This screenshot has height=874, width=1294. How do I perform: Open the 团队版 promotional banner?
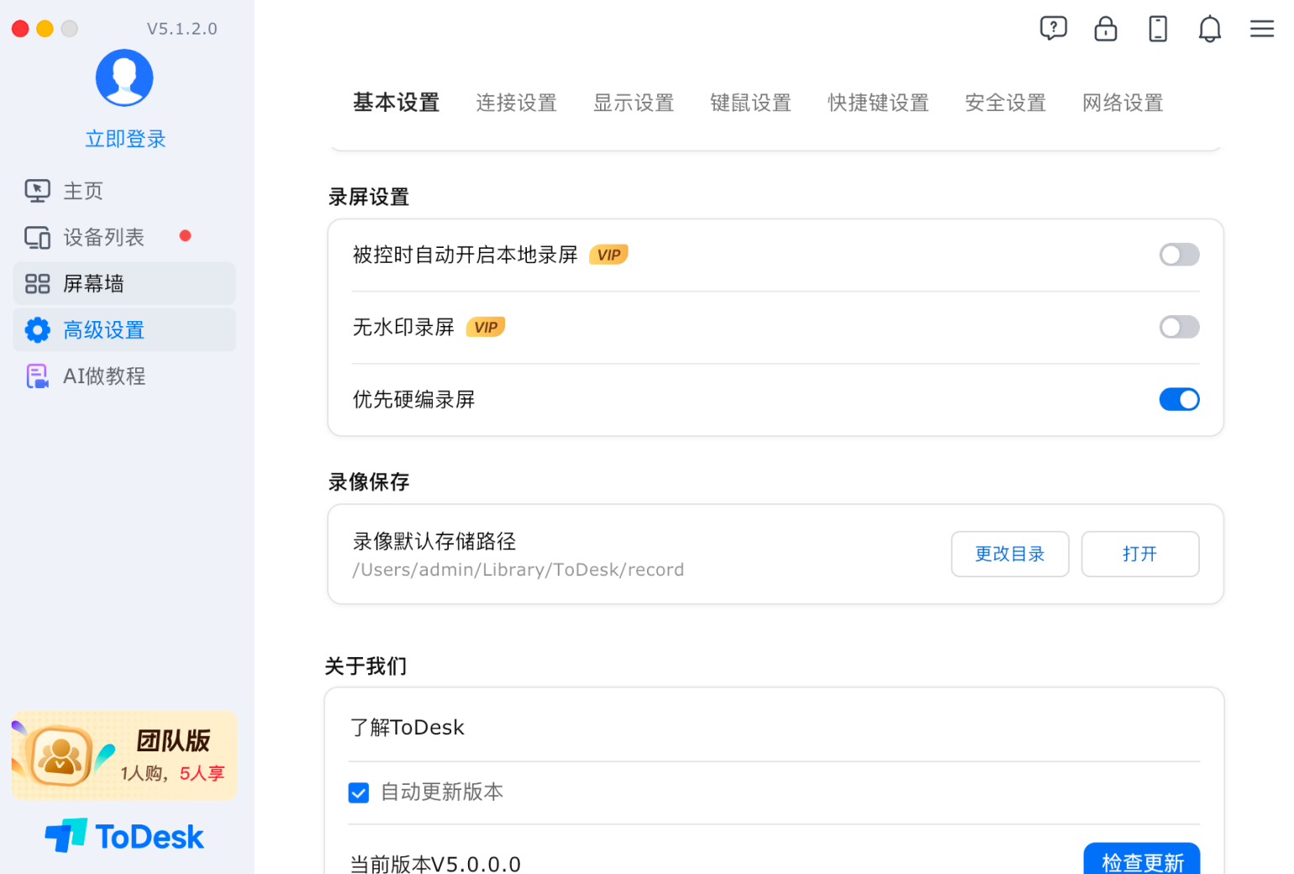tap(124, 756)
